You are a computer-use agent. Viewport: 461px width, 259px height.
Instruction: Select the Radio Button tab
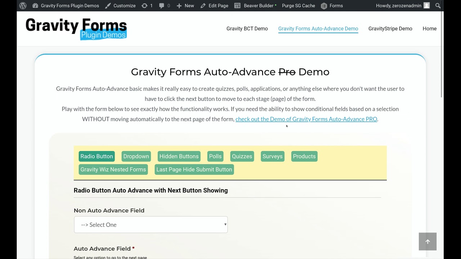click(x=97, y=156)
